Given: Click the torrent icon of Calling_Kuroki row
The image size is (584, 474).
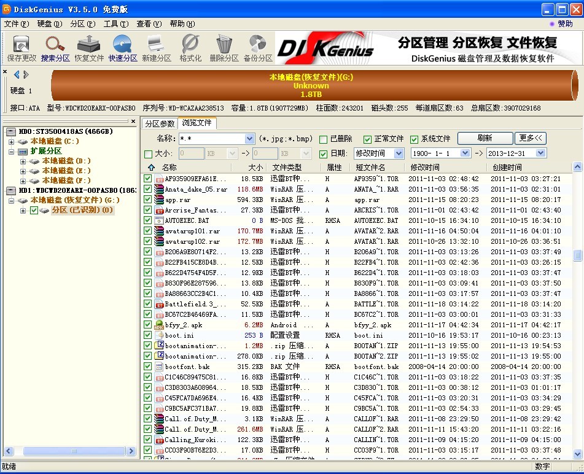Looking at the screenshot, I should 160,440.
